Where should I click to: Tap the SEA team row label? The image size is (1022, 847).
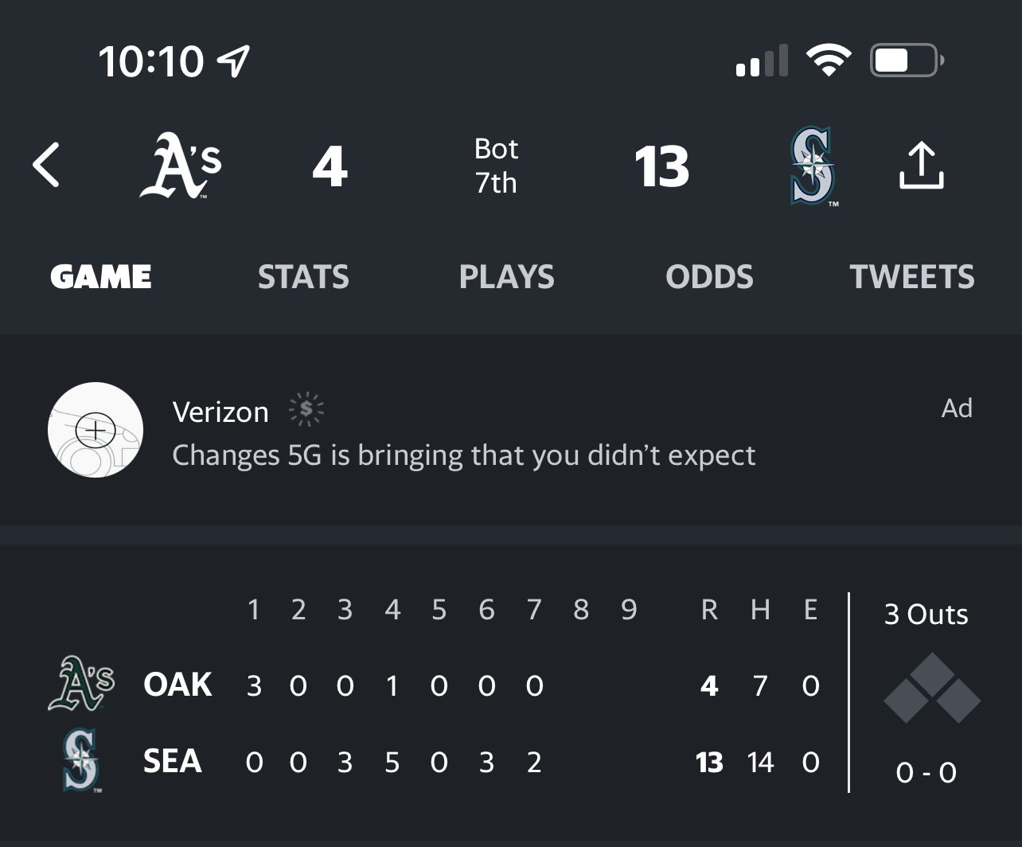click(x=173, y=761)
